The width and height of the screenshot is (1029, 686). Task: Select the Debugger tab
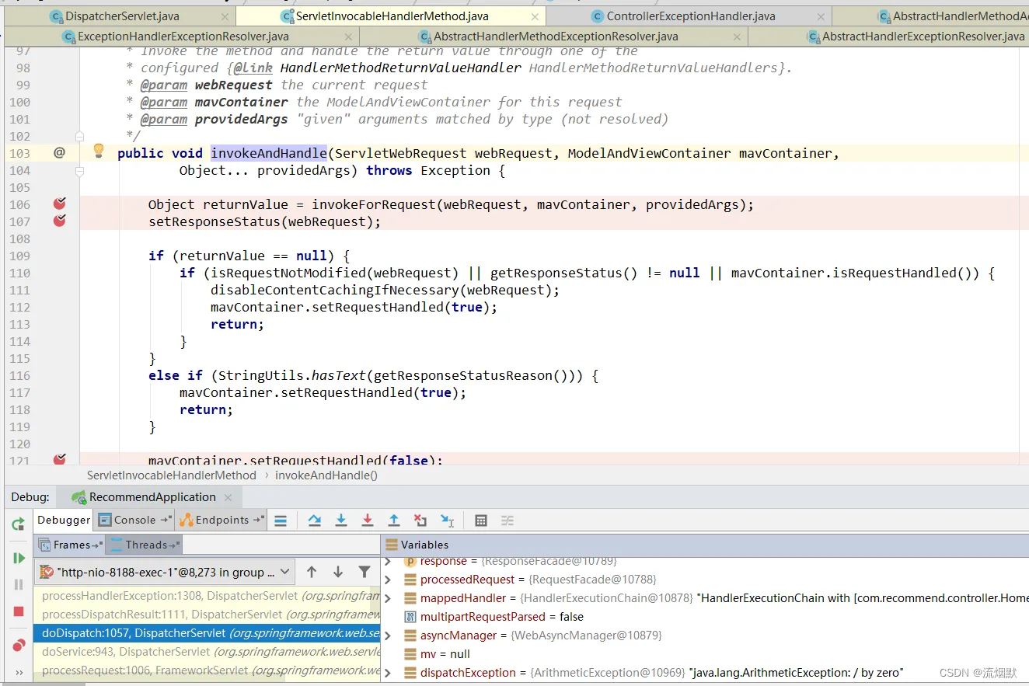click(x=64, y=521)
